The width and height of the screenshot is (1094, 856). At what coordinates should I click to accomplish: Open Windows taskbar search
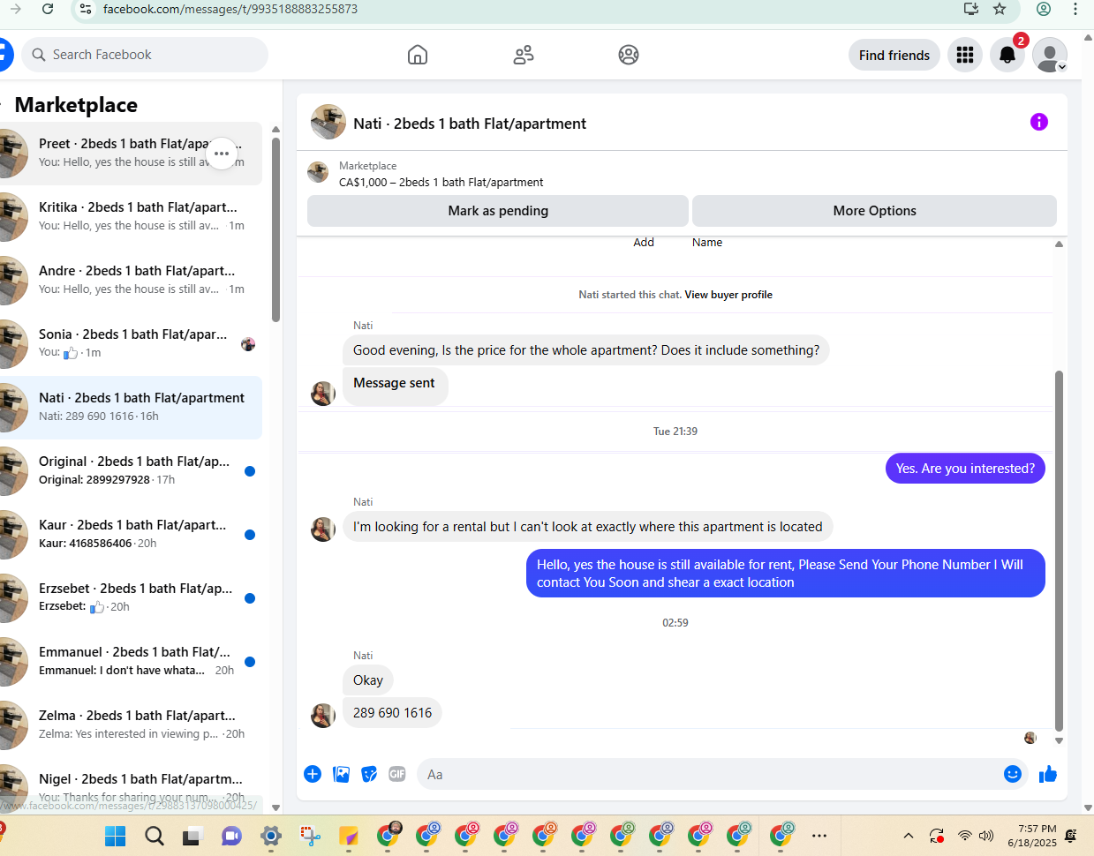tap(155, 836)
